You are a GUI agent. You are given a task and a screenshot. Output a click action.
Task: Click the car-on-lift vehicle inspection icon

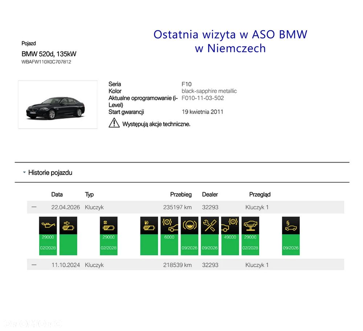pos(250,226)
